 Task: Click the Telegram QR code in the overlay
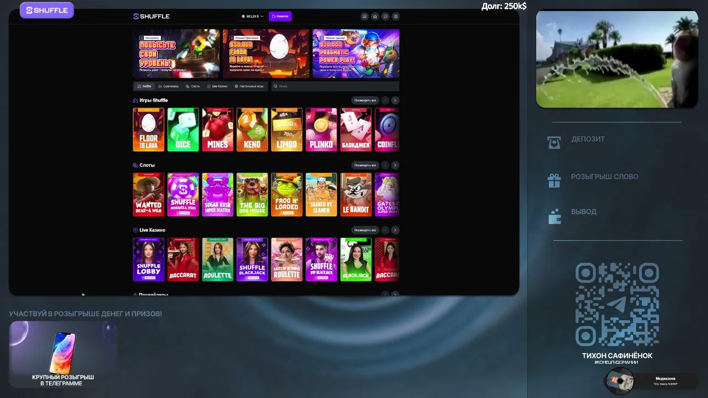click(x=617, y=305)
